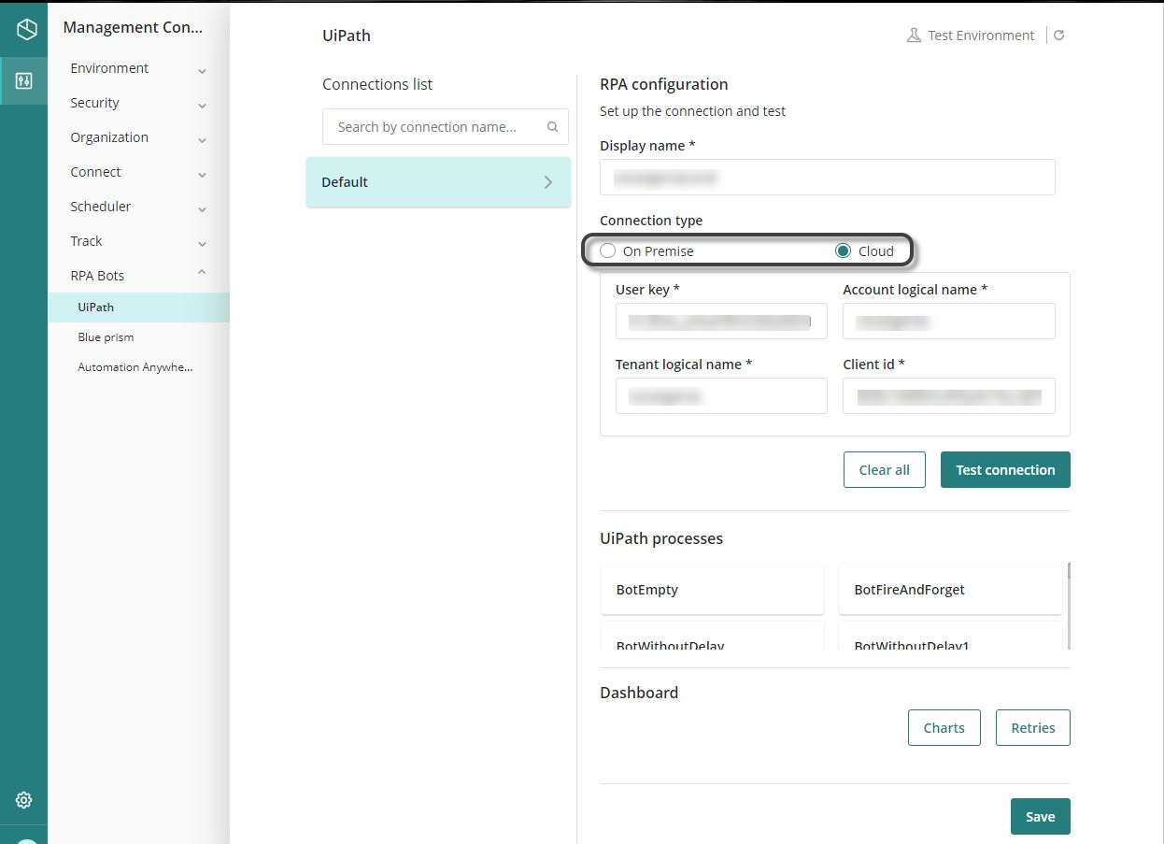Click the Management Console title text
Viewport: 1164px width, 844px height.
point(133,27)
